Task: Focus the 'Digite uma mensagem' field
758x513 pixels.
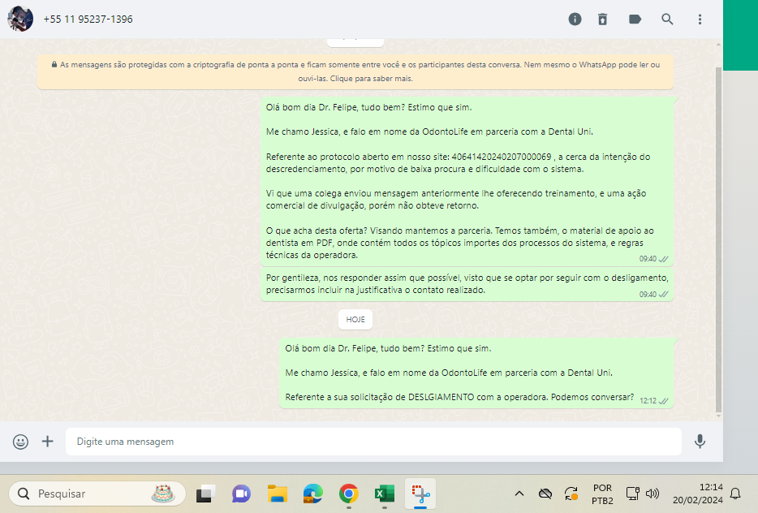Action: tap(373, 442)
